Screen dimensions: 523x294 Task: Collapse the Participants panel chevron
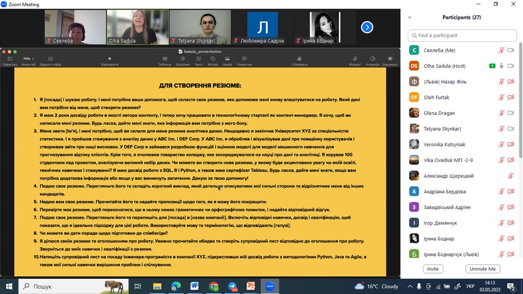point(409,17)
